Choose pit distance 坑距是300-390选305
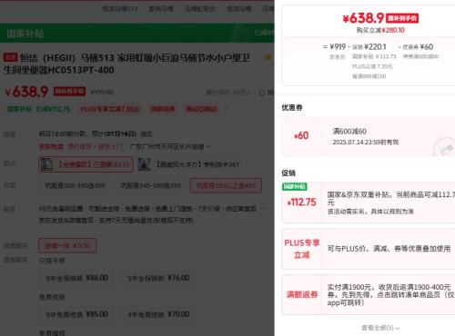Image resolution: width=455 pixels, height=336 pixels. pyautogui.click(x=75, y=185)
